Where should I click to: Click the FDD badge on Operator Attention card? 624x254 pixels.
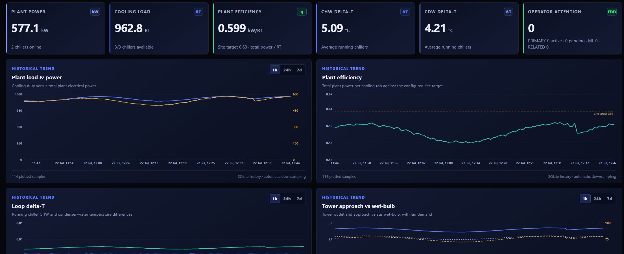(x=612, y=12)
